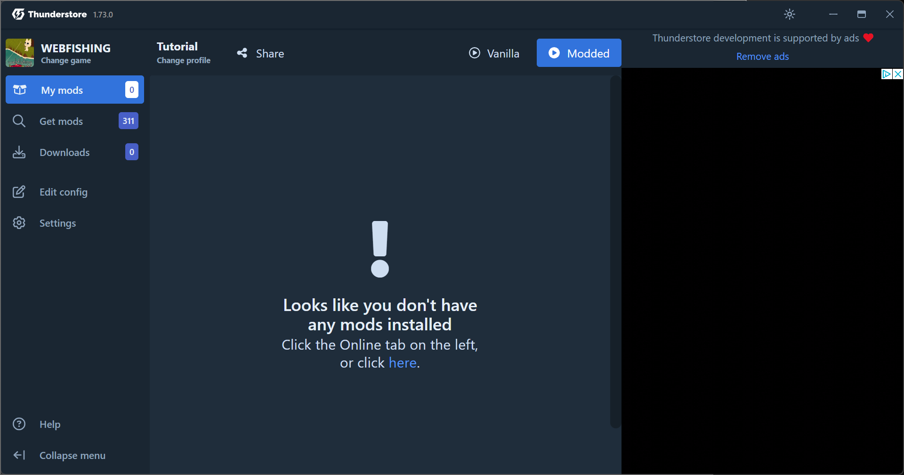The width and height of the screenshot is (904, 475).
Task: Click 'Thunderstore development is supported by ads' text
Action: click(756, 38)
